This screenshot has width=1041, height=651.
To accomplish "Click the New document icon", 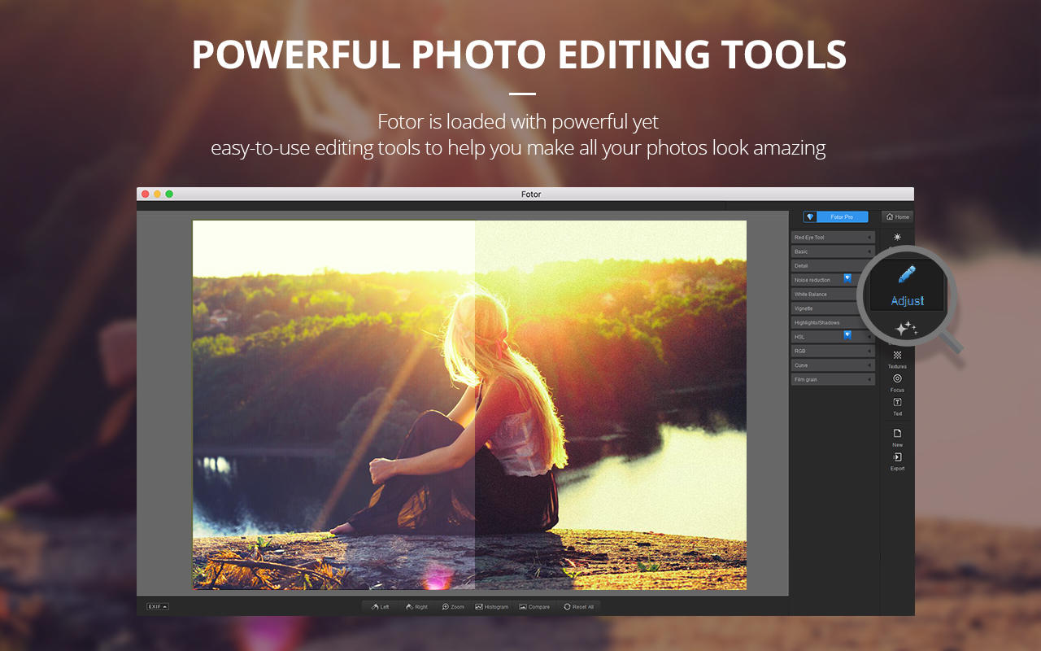I will click(x=897, y=434).
